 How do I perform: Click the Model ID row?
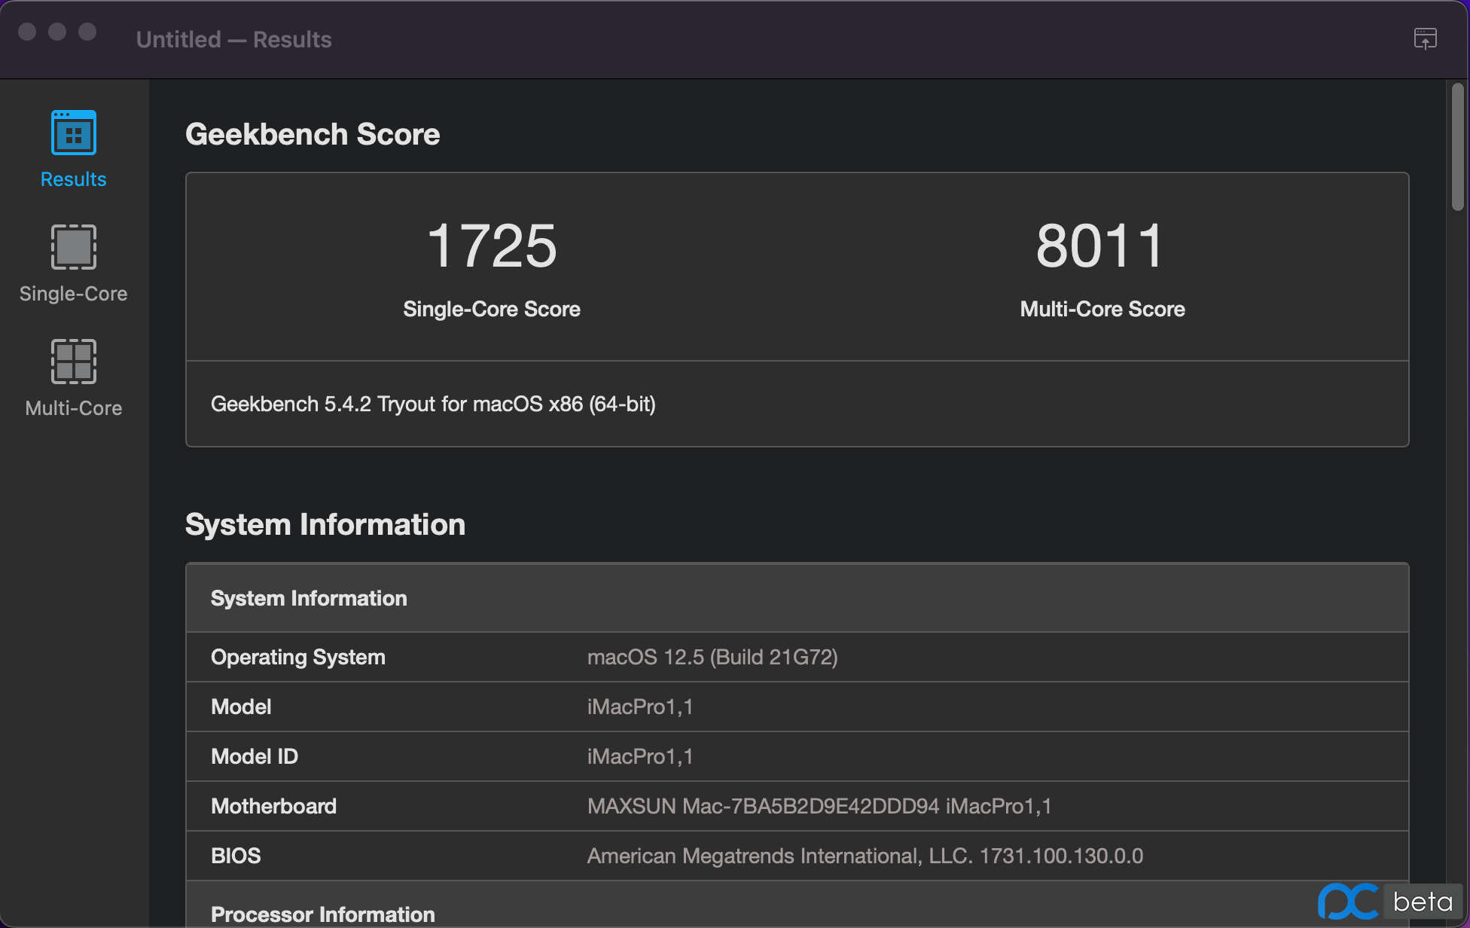(x=255, y=756)
